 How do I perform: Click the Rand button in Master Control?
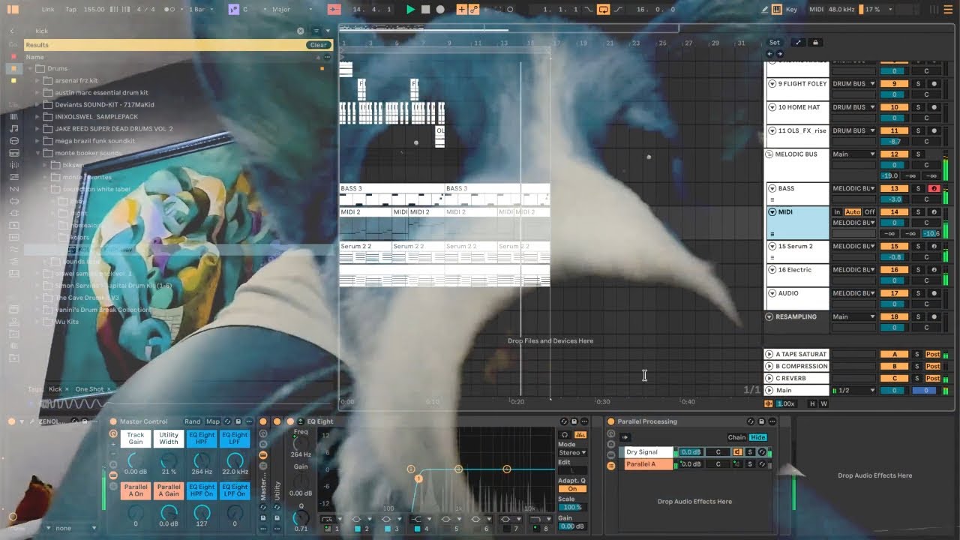[x=193, y=422]
